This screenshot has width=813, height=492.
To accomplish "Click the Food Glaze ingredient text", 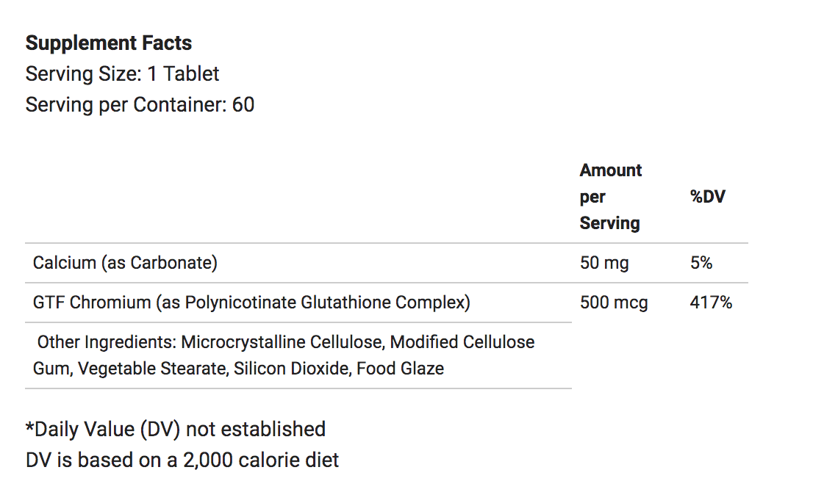I will pyautogui.click(x=401, y=369).
